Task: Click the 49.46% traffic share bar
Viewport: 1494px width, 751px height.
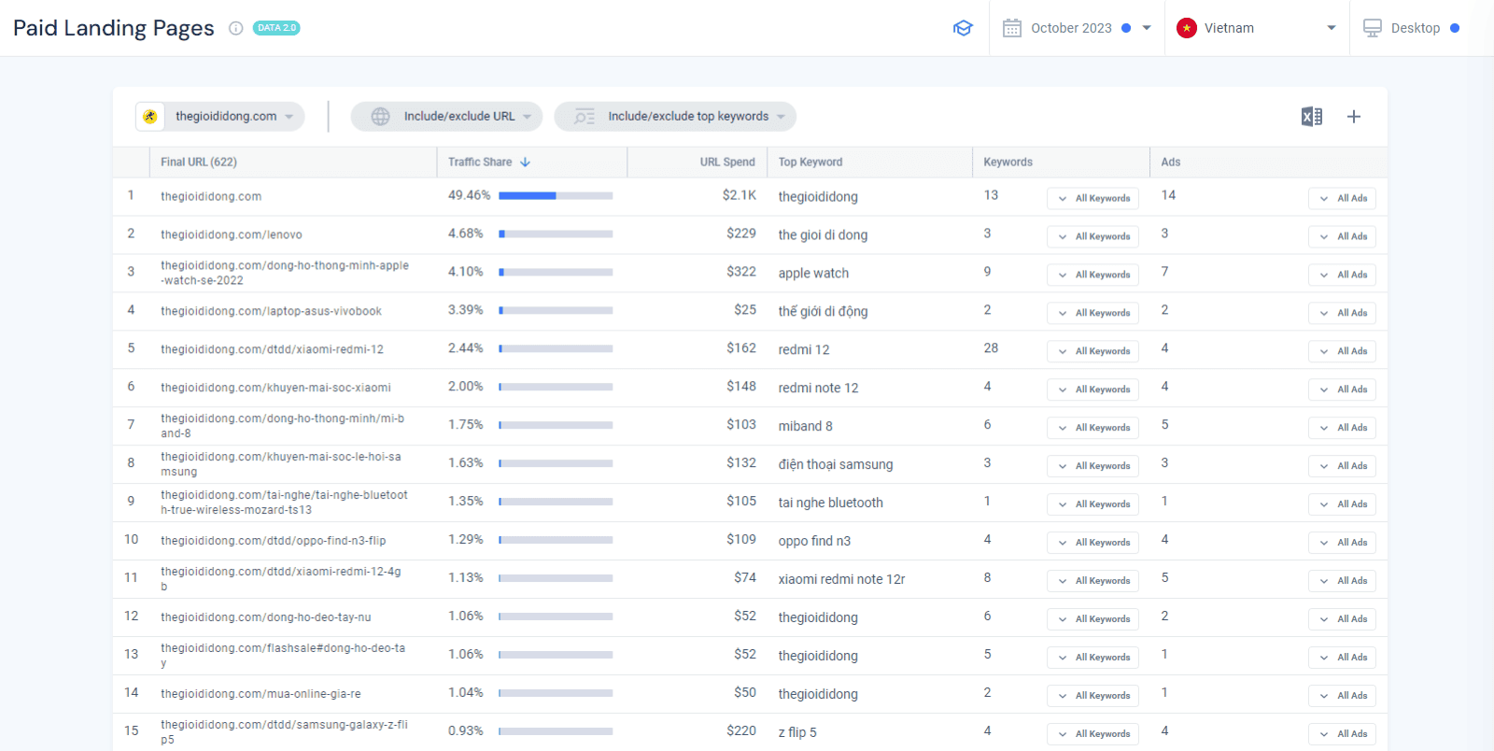Action: [x=556, y=196]
